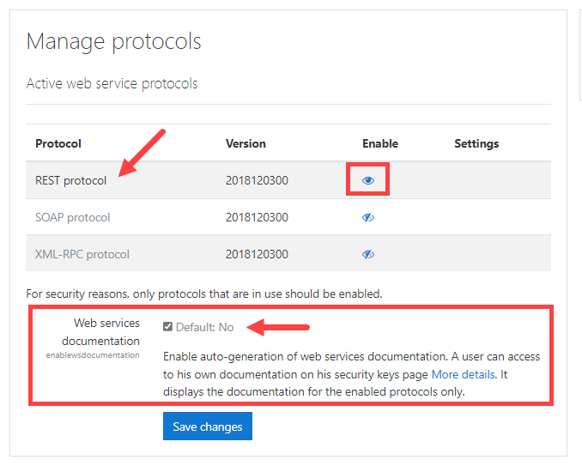Click the Settings column header
Viewport: 582px width, 466px height.
pyautogui.click(x=476, y=143)
